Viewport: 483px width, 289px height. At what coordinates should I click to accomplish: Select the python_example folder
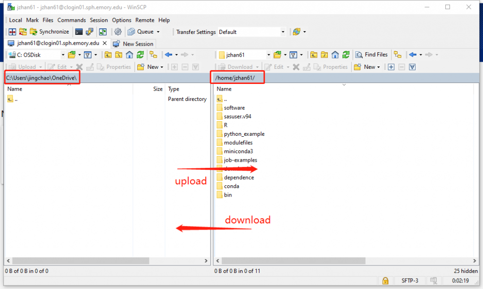[241, 134]
